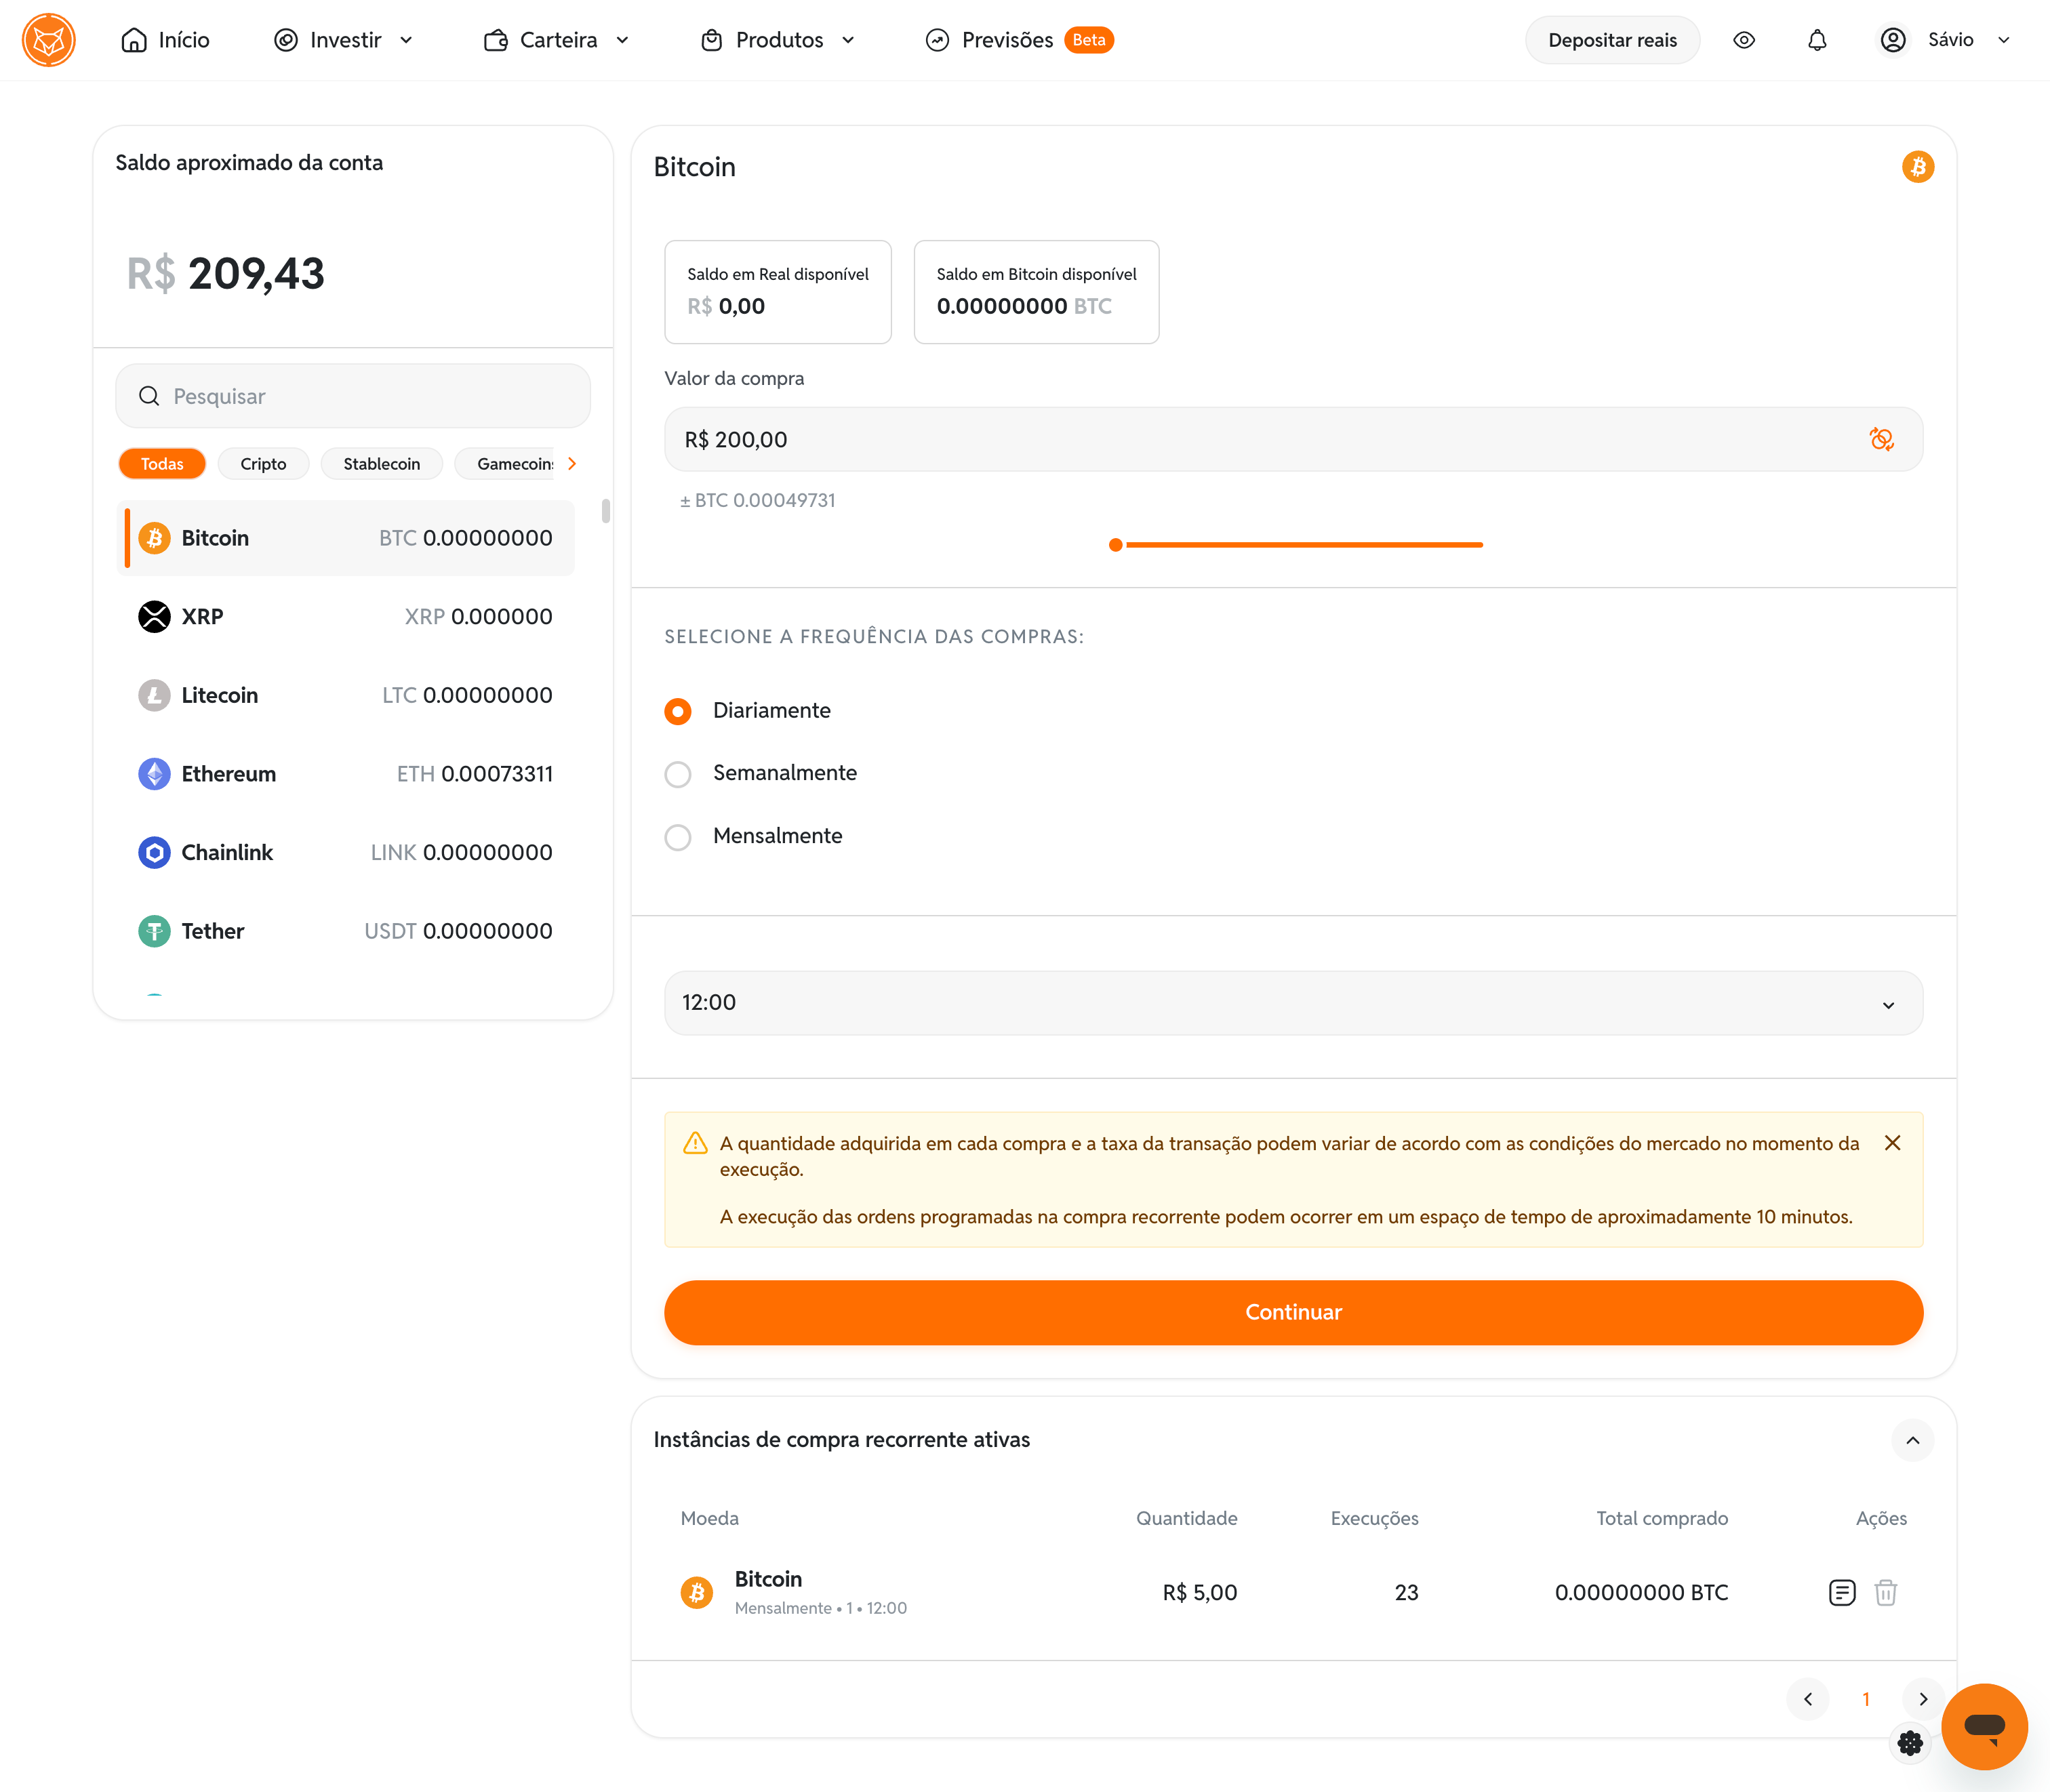
Task: Open the orange chat support bubble
Action: tap(1984, 1726)
